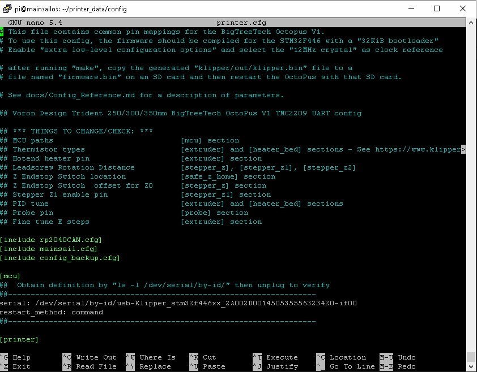
Task: Click the ^J Justify shortcut
Action: pos(275,366)
